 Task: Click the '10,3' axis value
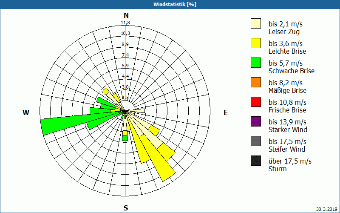coord(125,34)
